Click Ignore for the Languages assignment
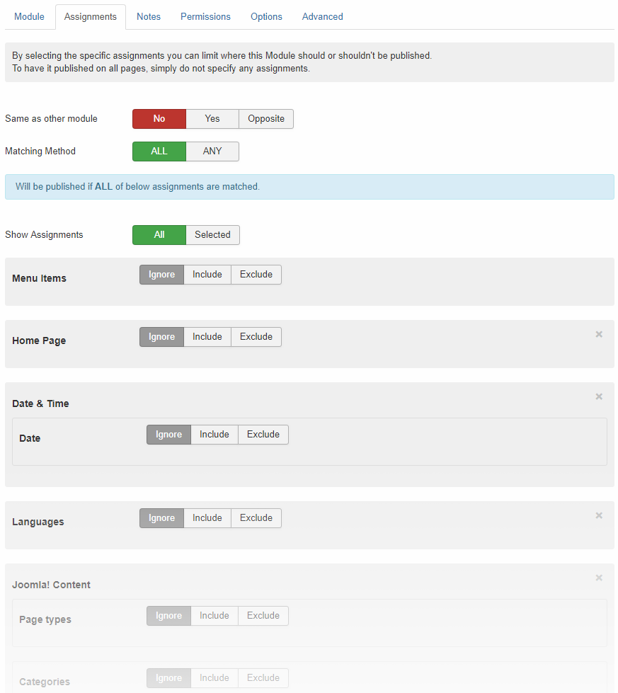618x693 pixels. tap(161, 518)
